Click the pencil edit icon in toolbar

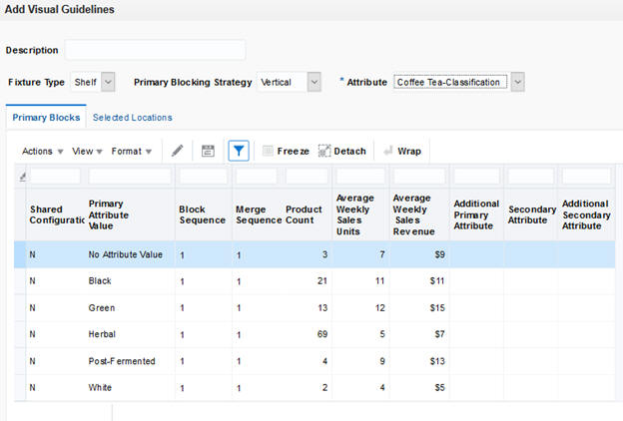177,151
